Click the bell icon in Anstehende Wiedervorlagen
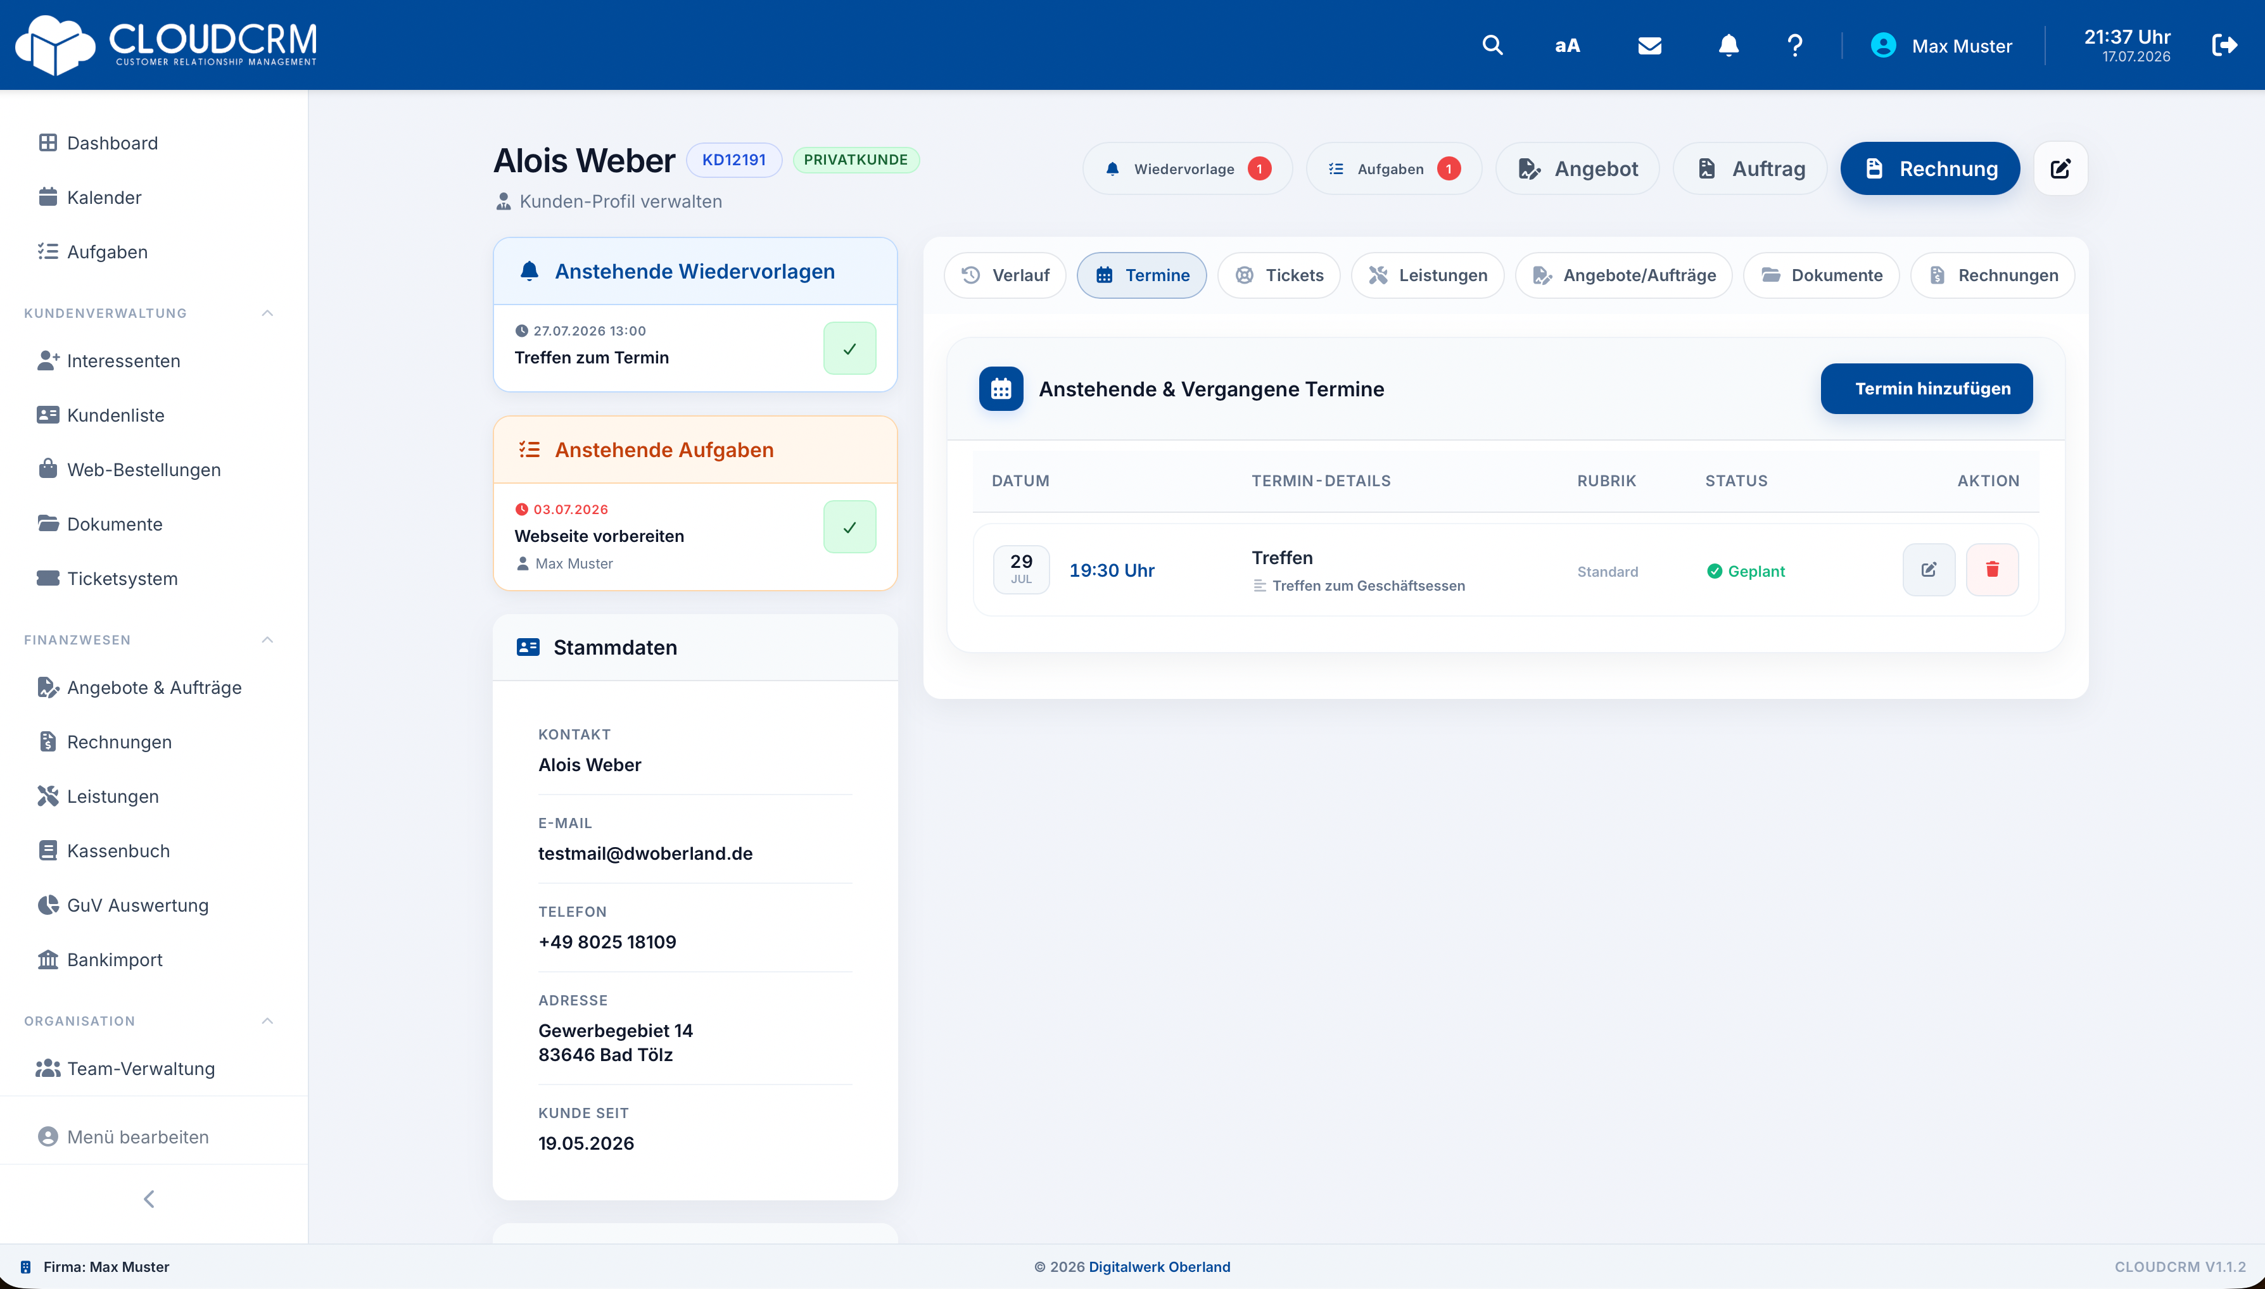The image size is (2265, 1289). click(x=530, y=271)
